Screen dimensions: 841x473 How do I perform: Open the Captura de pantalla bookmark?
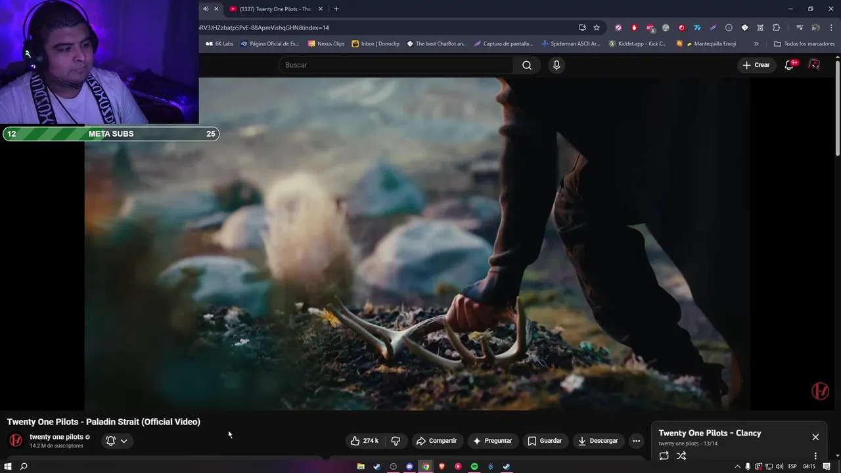[503, 44]
